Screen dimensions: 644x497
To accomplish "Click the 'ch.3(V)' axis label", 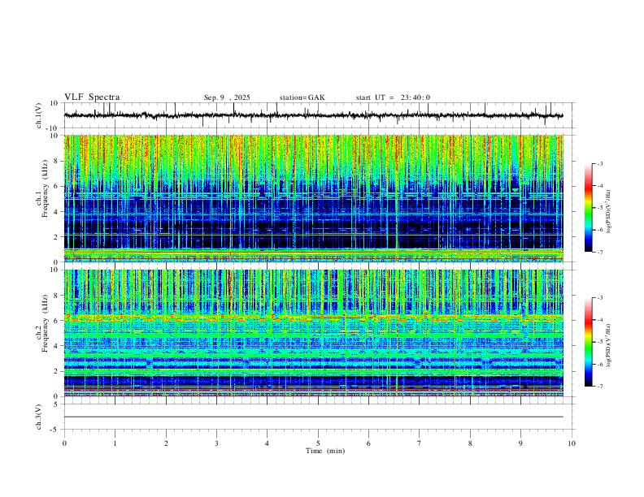I will (x=39, y=417).
